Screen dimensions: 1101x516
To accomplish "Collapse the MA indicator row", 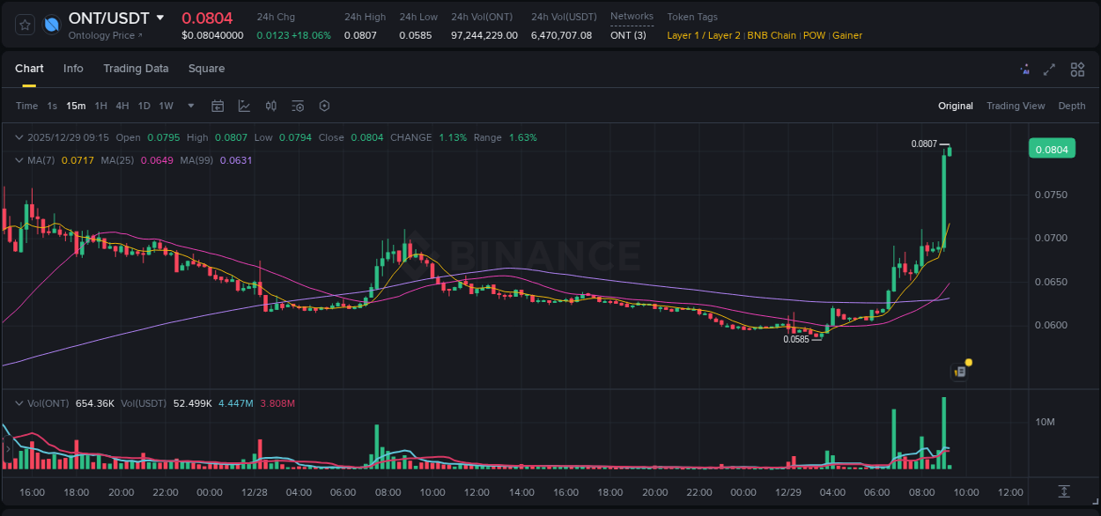I will [x=18, y=160].
